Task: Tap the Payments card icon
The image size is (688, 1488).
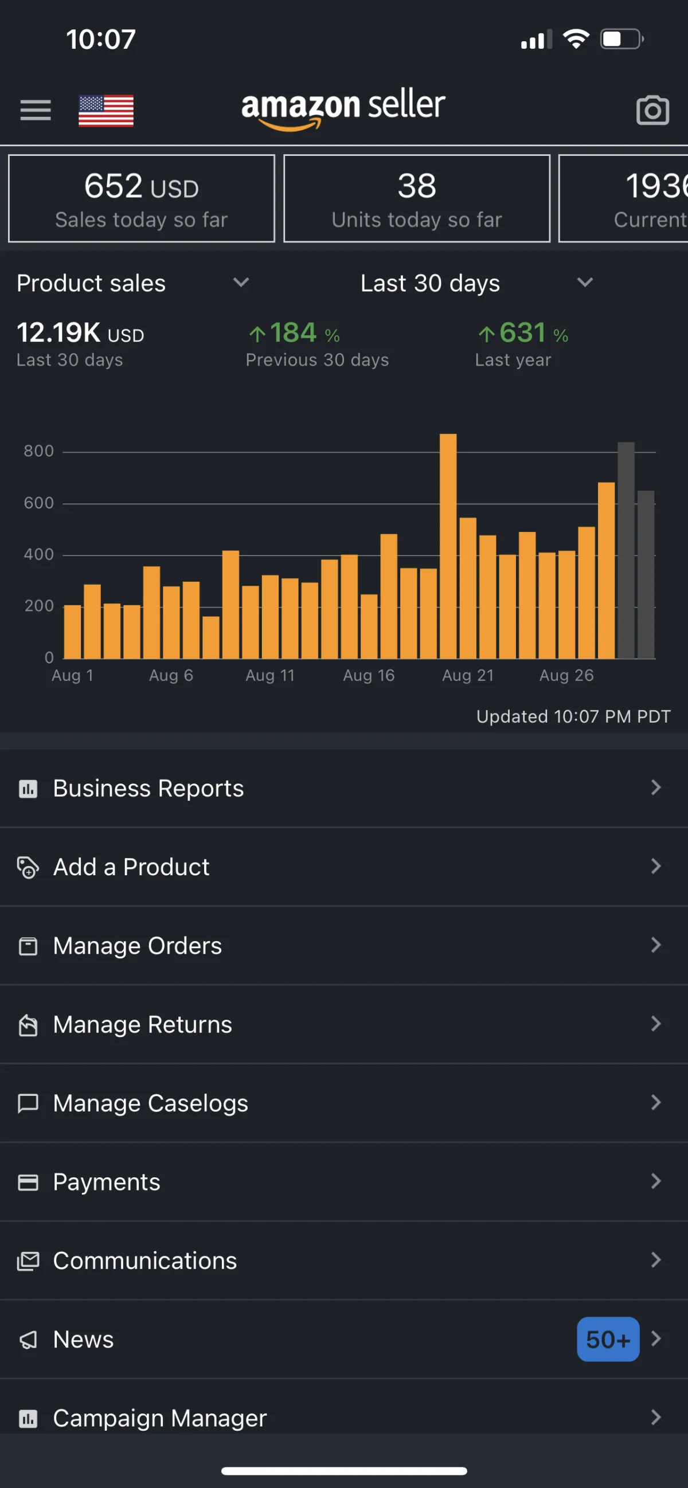Action: 28,1182
